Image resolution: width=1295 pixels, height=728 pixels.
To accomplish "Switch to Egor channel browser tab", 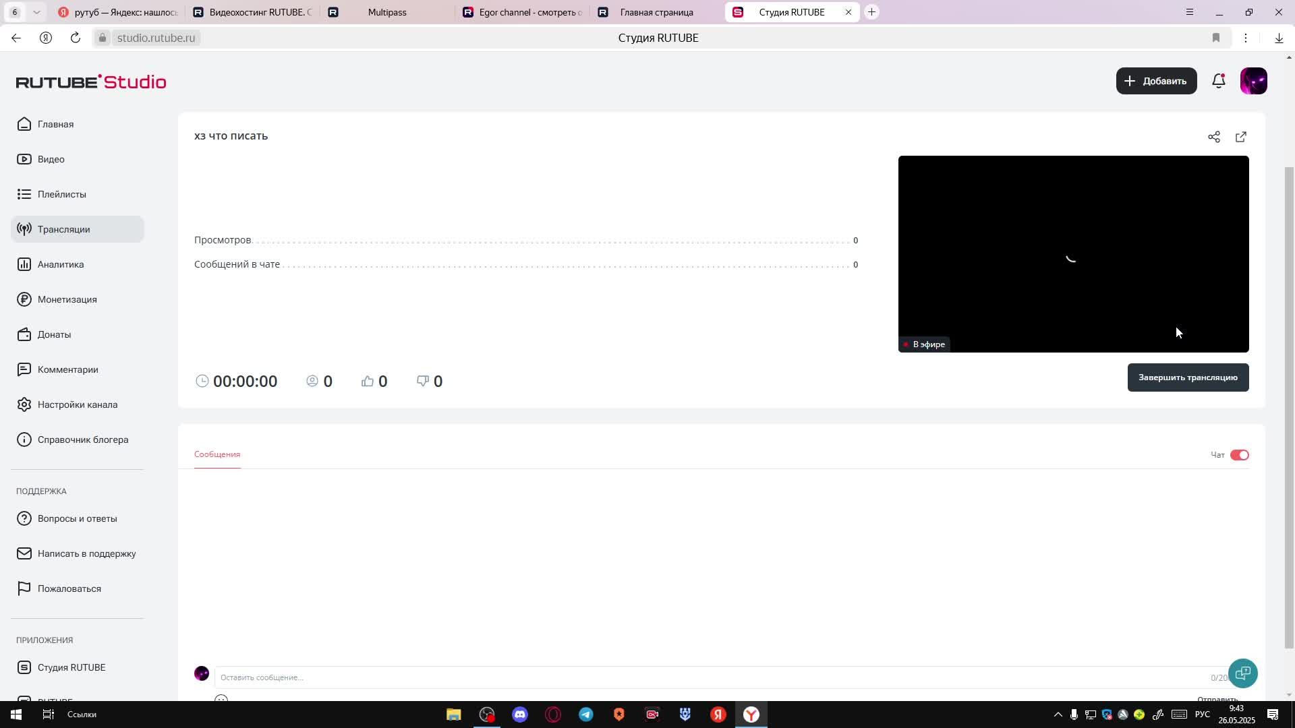I will (x=523, y=12).
